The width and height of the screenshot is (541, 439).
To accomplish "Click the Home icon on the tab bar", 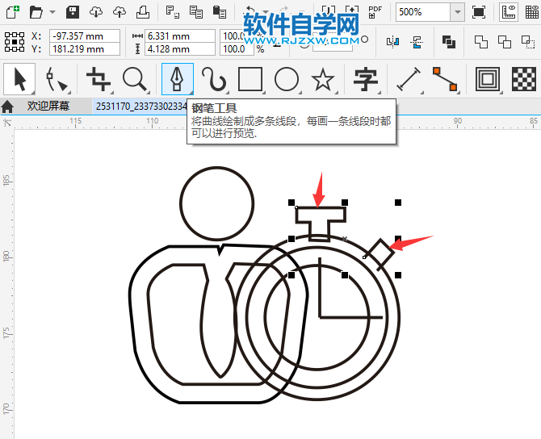I will [7, 107].
